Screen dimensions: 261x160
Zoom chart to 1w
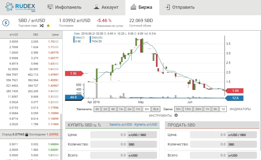pos(121,109)
